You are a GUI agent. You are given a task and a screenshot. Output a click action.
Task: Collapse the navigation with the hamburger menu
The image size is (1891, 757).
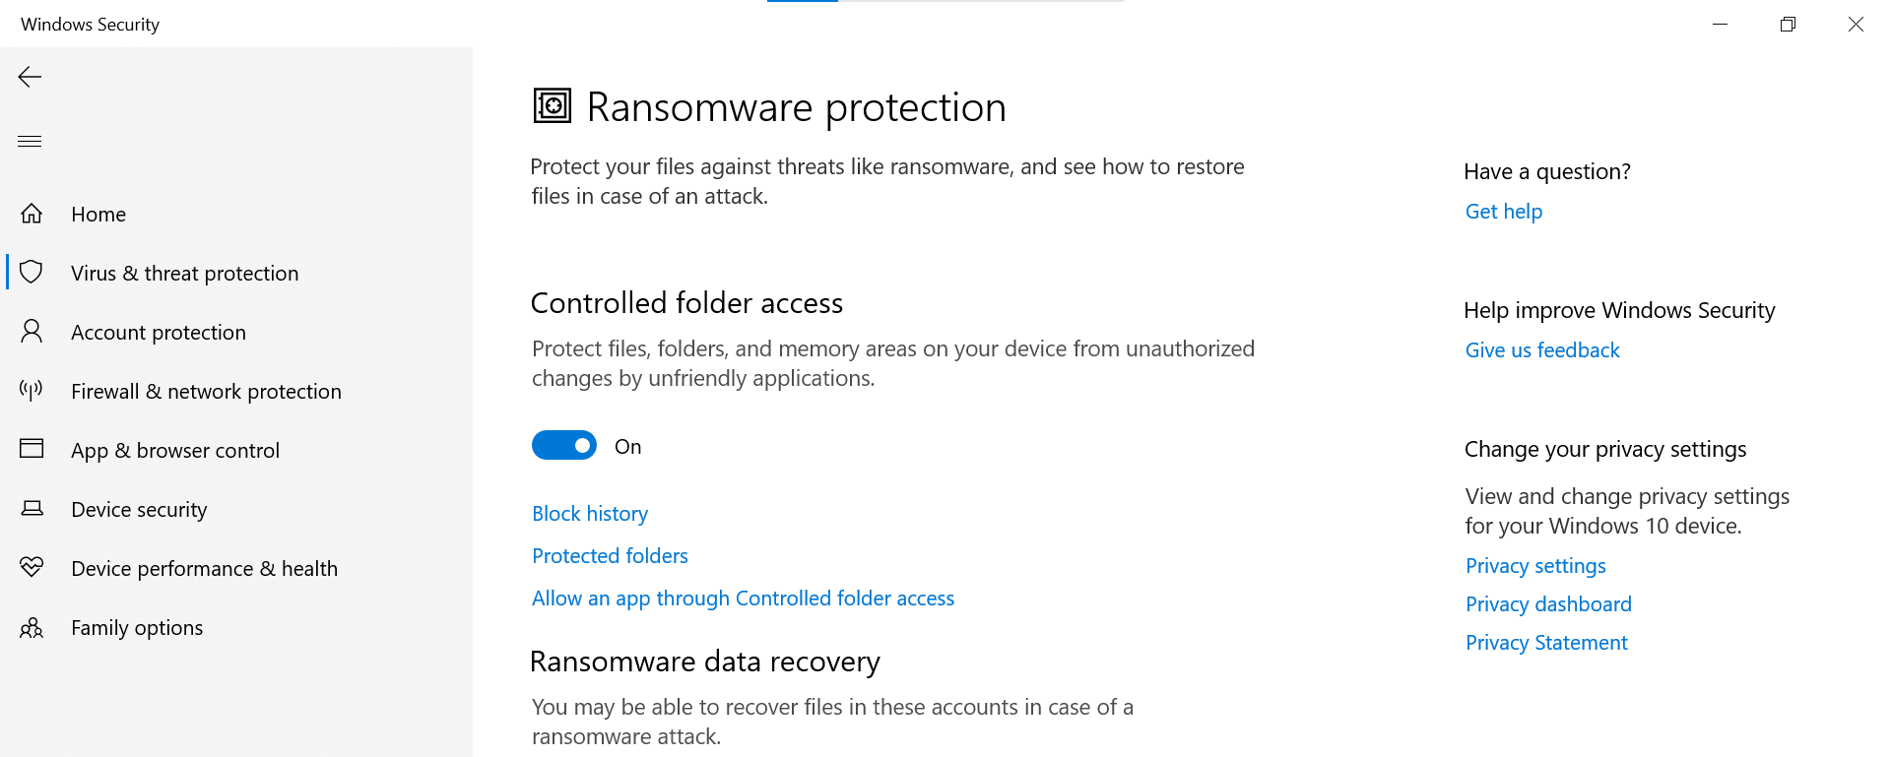tap(30, 141)
